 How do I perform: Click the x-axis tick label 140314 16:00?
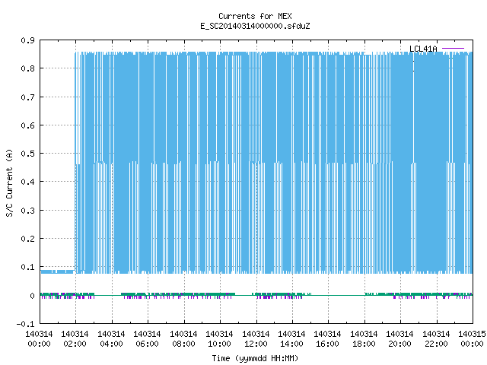[327, 339]
